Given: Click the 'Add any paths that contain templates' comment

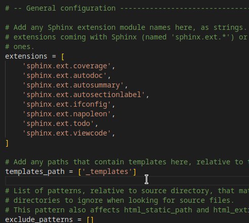Looking at the screenshot, I should 127,162.
